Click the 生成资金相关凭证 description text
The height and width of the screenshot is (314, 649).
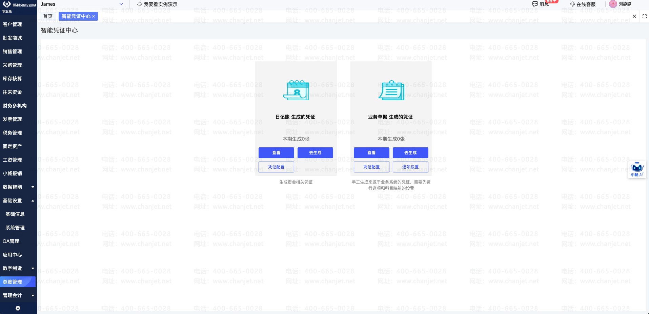tap(296, 182)
